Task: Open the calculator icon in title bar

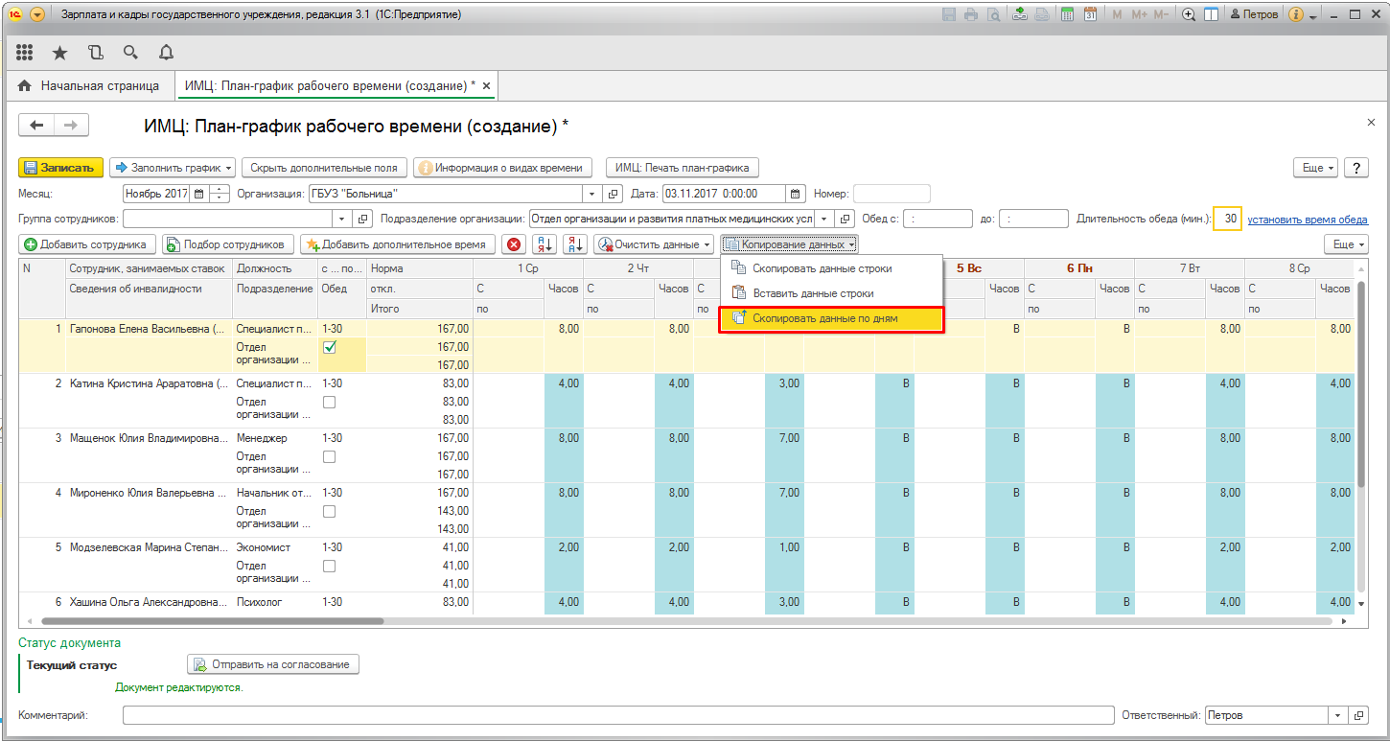Action: coord(1066,14)
